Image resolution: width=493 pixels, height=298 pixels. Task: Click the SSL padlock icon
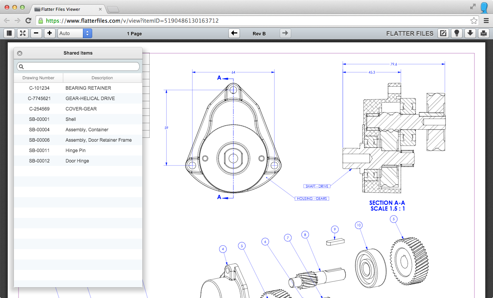click(x=41, y=21)
